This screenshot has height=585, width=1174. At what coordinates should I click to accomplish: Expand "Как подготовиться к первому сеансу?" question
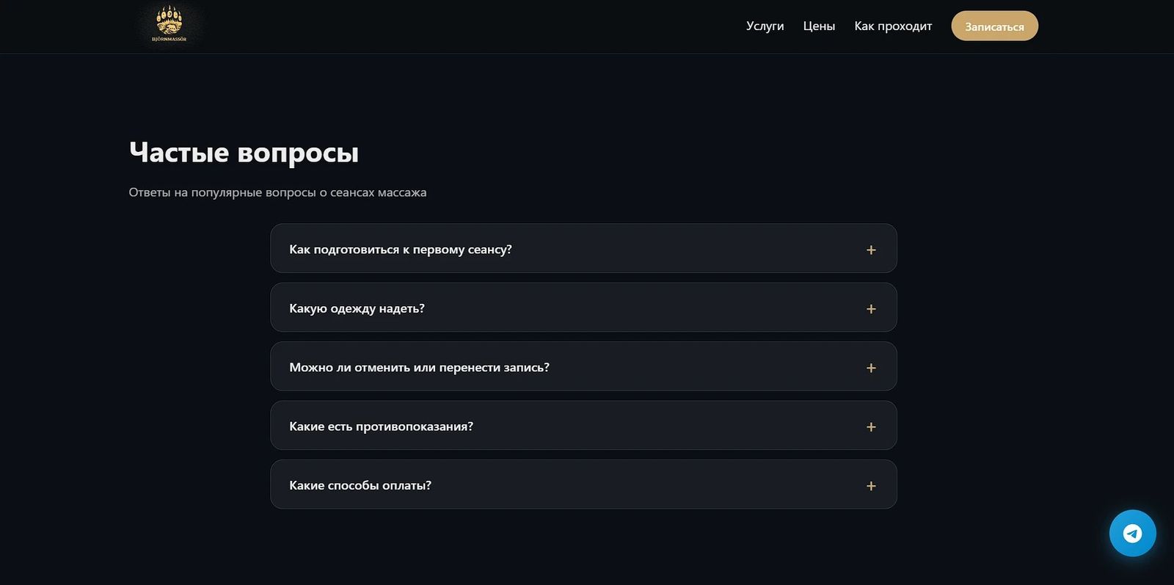tap(583, 249)
